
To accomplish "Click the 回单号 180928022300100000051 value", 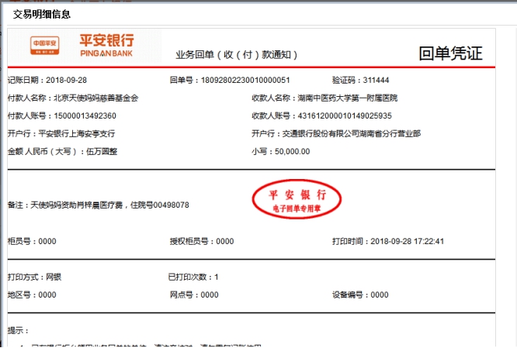I will coord(245,80).
